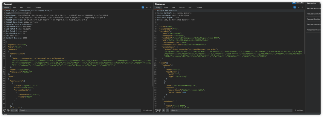Click the User-Agent header in Request
Screen dimensions: 323x117
57,15
